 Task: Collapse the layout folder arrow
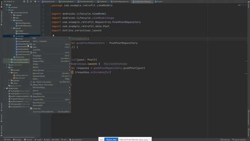tap(9, 72)
